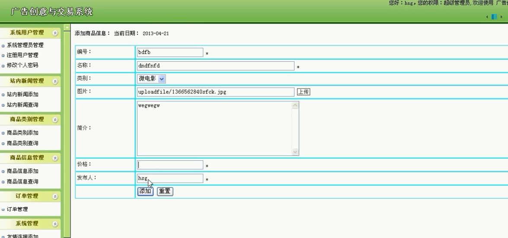Screen dimensions: 508x238
Task: Collapse the 系统管理 section chevron
Action: click(x=55, y=224)
